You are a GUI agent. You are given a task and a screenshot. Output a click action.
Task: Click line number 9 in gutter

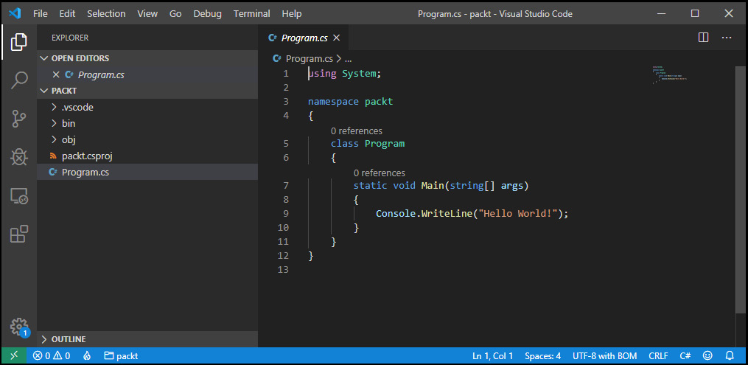[x=286, y=213]
